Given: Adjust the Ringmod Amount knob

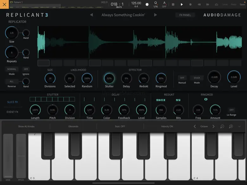Looking at the screenshot, I should (x=215, y=110).
